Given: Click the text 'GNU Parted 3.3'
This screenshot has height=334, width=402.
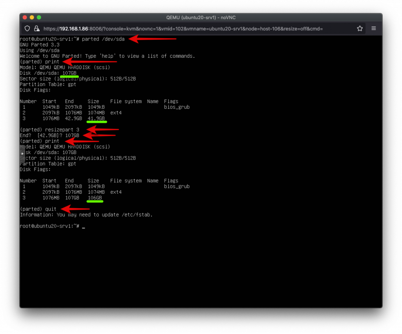Looking at the screenshot, I should (x=40, y=45).
